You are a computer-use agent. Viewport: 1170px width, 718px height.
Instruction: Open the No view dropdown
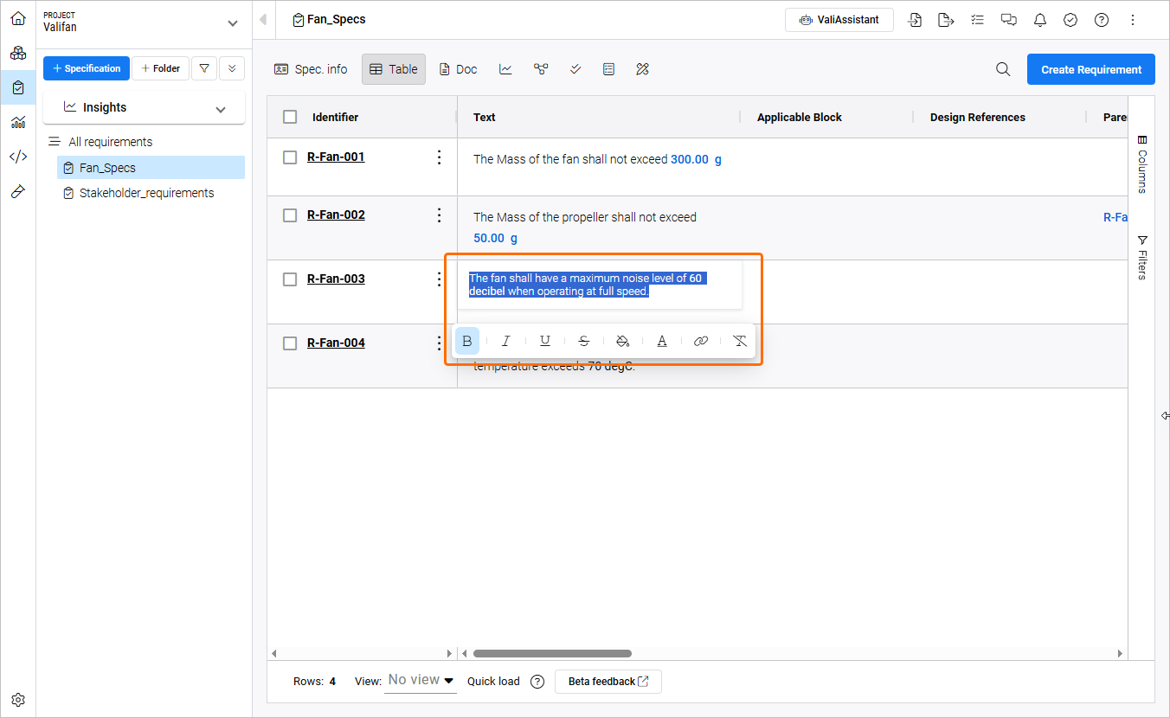coord(421,681)
